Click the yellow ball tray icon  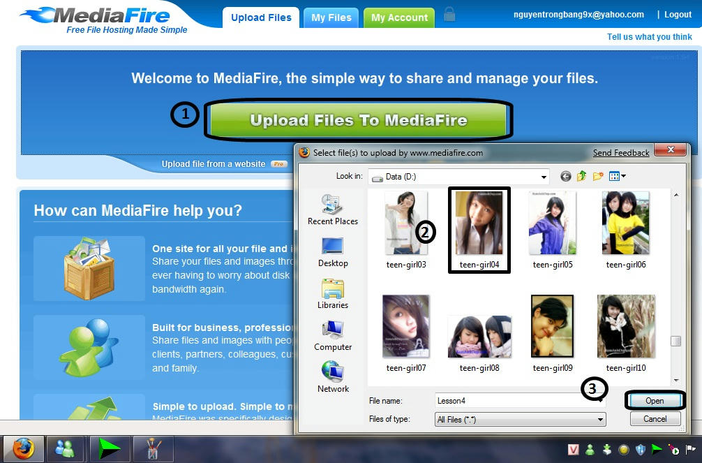[623, 450]
